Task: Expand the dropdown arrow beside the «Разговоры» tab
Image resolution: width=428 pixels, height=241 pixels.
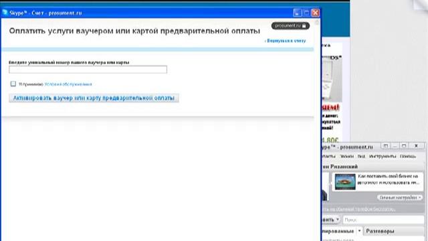Action: pos(359,231)
